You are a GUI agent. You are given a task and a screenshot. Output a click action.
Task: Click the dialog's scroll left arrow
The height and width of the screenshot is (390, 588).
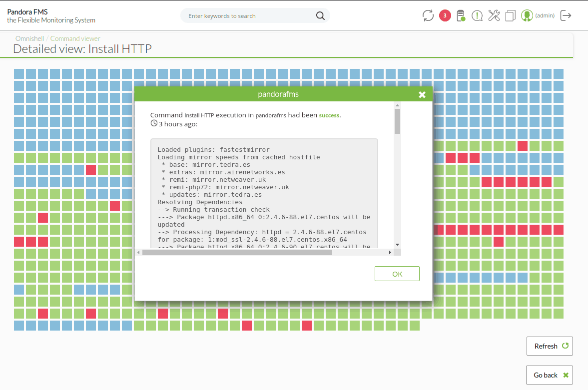click(x=139, y=252)
